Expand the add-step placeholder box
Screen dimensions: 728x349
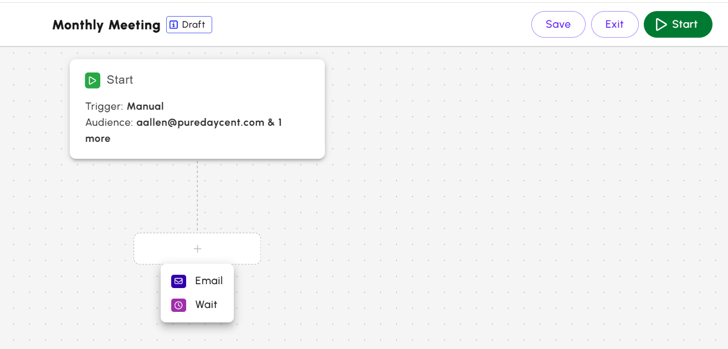pos(197,248)
